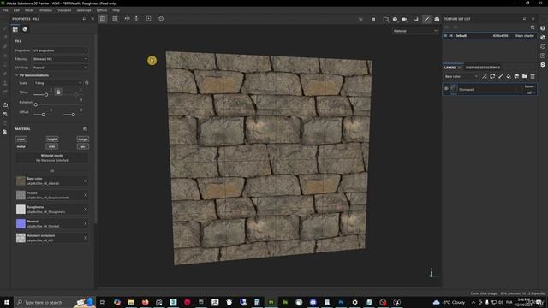Open the UV Wrap dropdown showing Repeat
Image resolution: width=548 pixels, height=308 pixels.
tap(60, 68)
